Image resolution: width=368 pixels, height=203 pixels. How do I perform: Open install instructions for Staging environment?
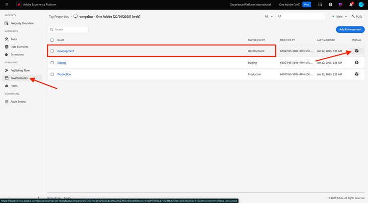(x=357, y=63)
